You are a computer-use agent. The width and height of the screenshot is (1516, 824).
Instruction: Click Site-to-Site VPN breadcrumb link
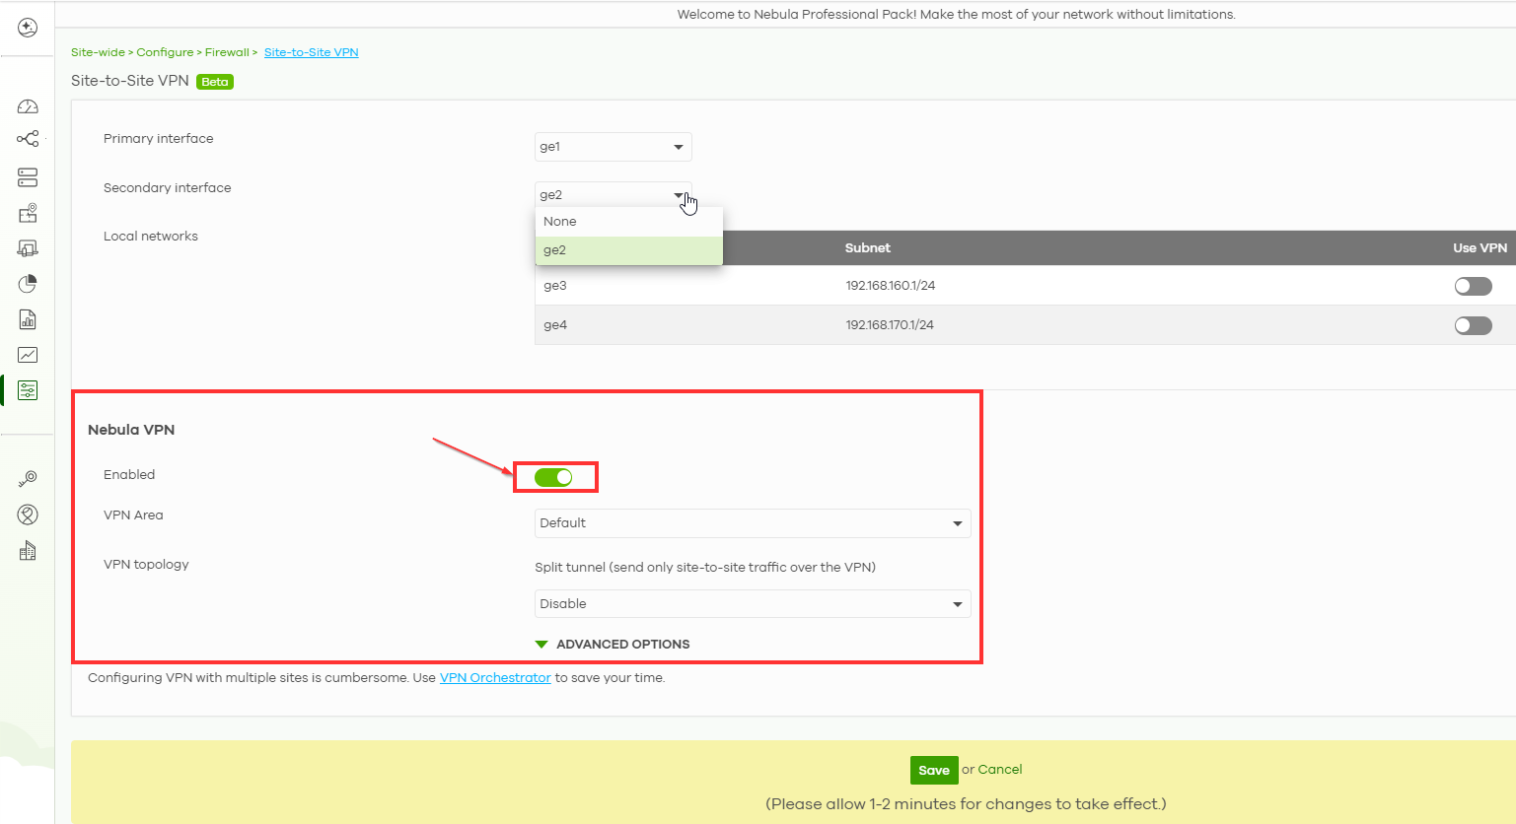(312, 52)
